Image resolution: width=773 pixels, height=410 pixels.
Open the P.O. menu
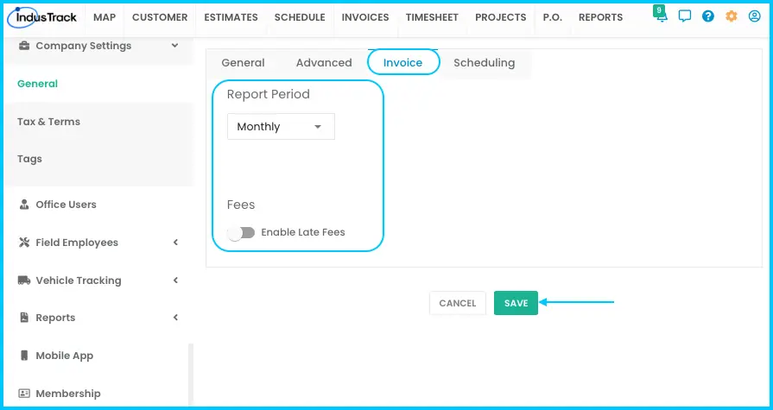coord(552,17)
